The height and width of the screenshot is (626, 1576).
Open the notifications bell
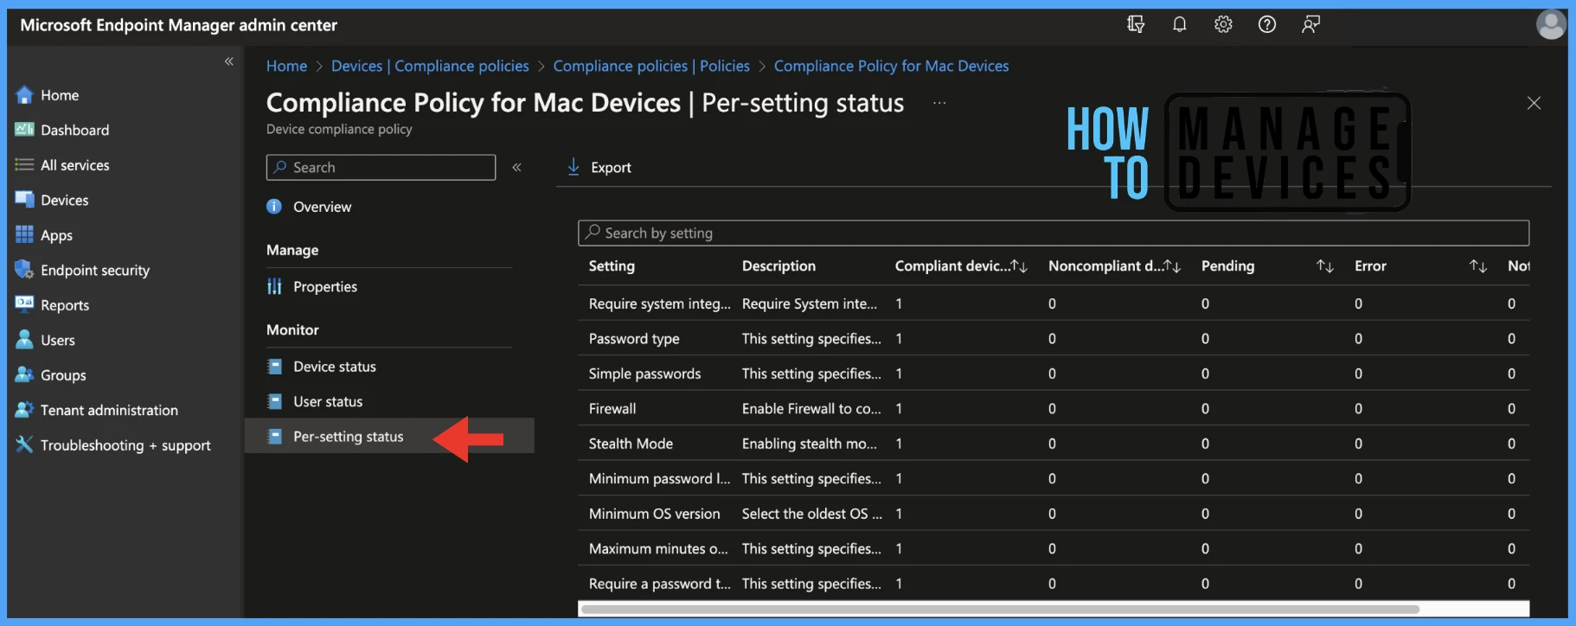tap(1179, 24)
